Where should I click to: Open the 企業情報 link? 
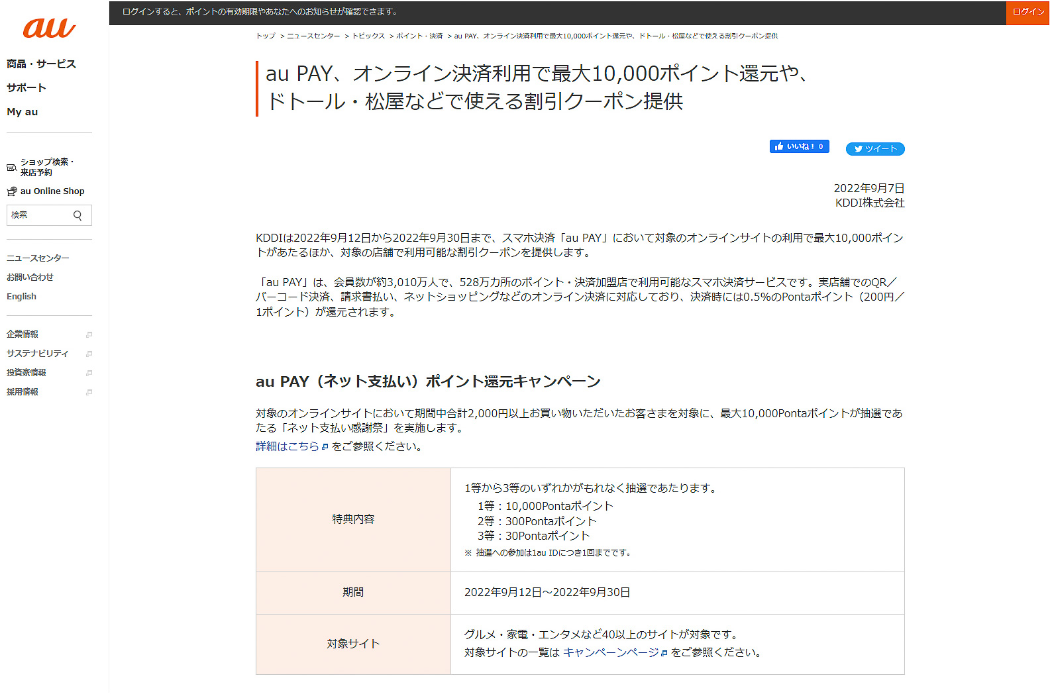tap(23, 334)
